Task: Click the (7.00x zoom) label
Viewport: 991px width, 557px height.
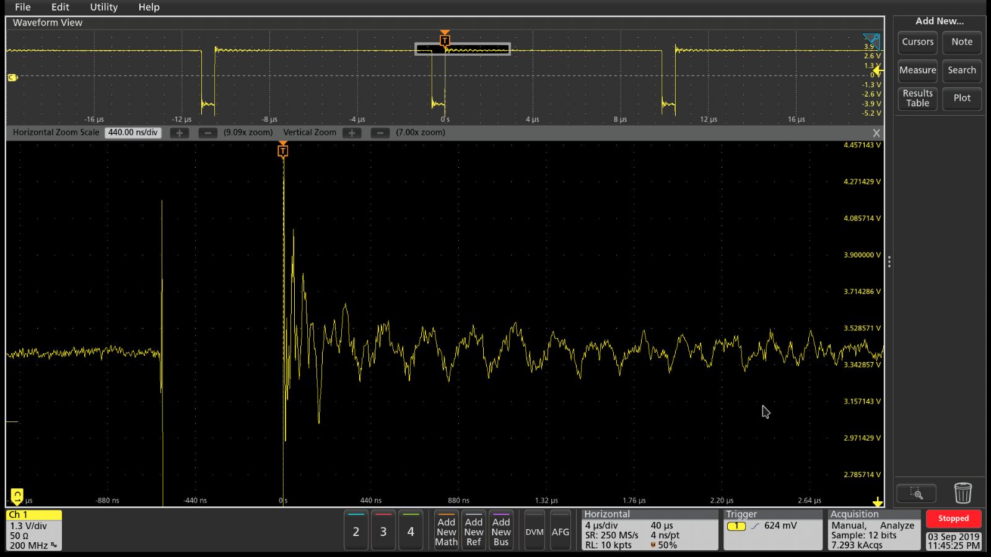Action: point(421,132)
